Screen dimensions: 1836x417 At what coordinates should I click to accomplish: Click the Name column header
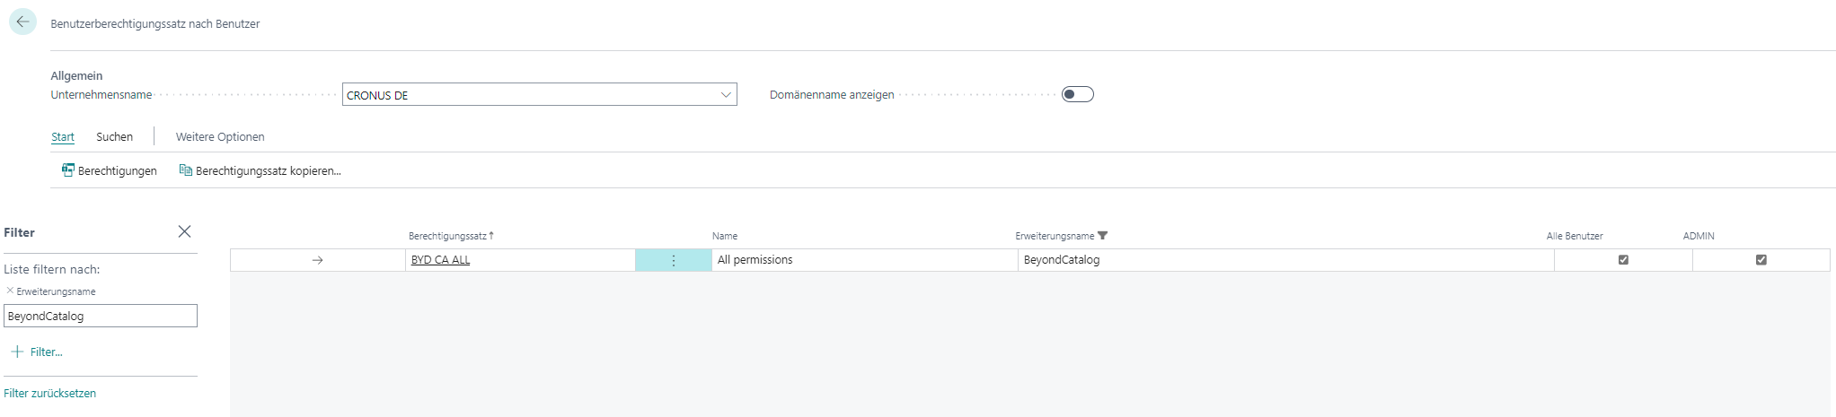coord(725,236)
